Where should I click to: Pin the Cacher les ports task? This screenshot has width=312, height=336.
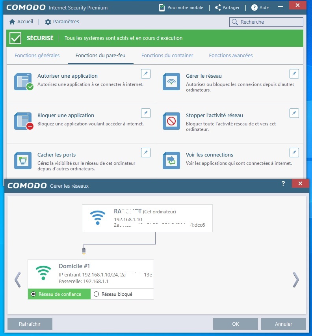146,153
